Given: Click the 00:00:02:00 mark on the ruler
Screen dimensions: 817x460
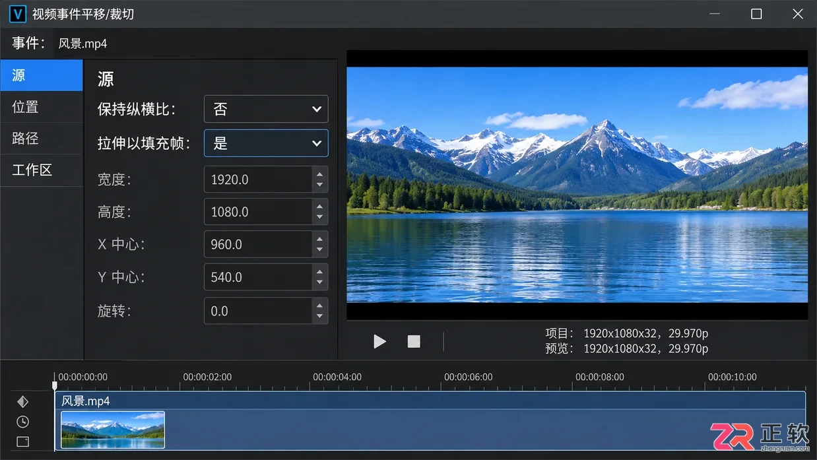Looking at the screenshot, I should (x=207, y=377).
